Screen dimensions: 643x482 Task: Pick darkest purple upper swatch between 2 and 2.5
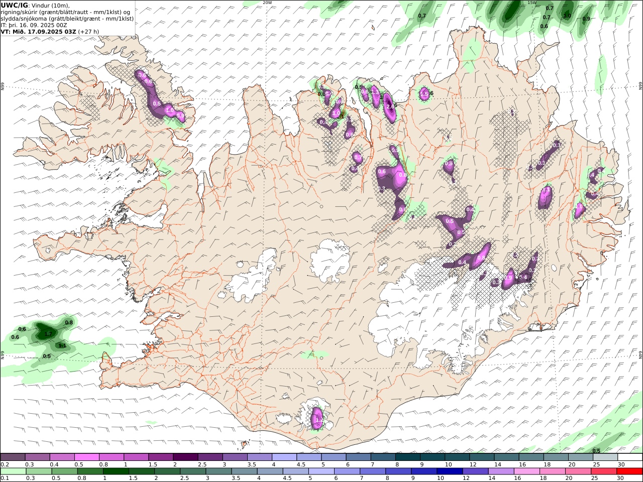click(x=185, y=457)
